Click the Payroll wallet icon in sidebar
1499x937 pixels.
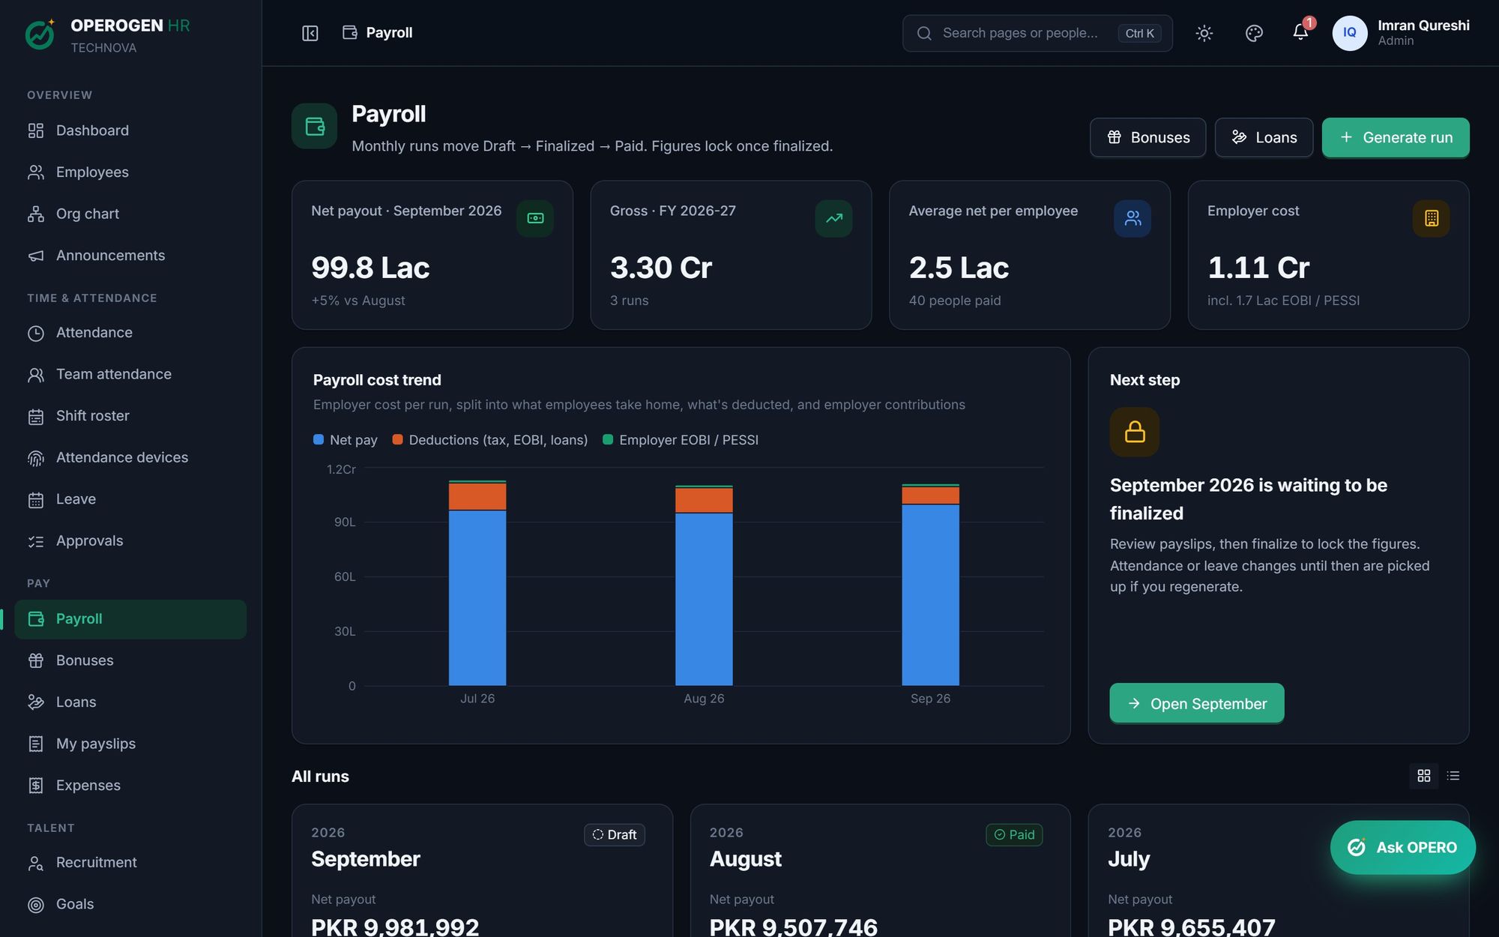tap(35, 619)
